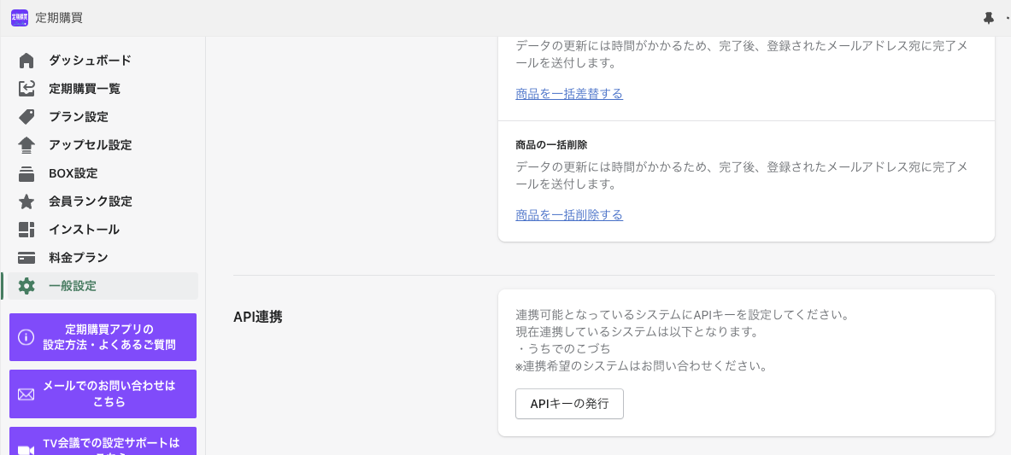Open the ダッシュボード menu item
This screenshot has width=1011, height=455.
90,61
